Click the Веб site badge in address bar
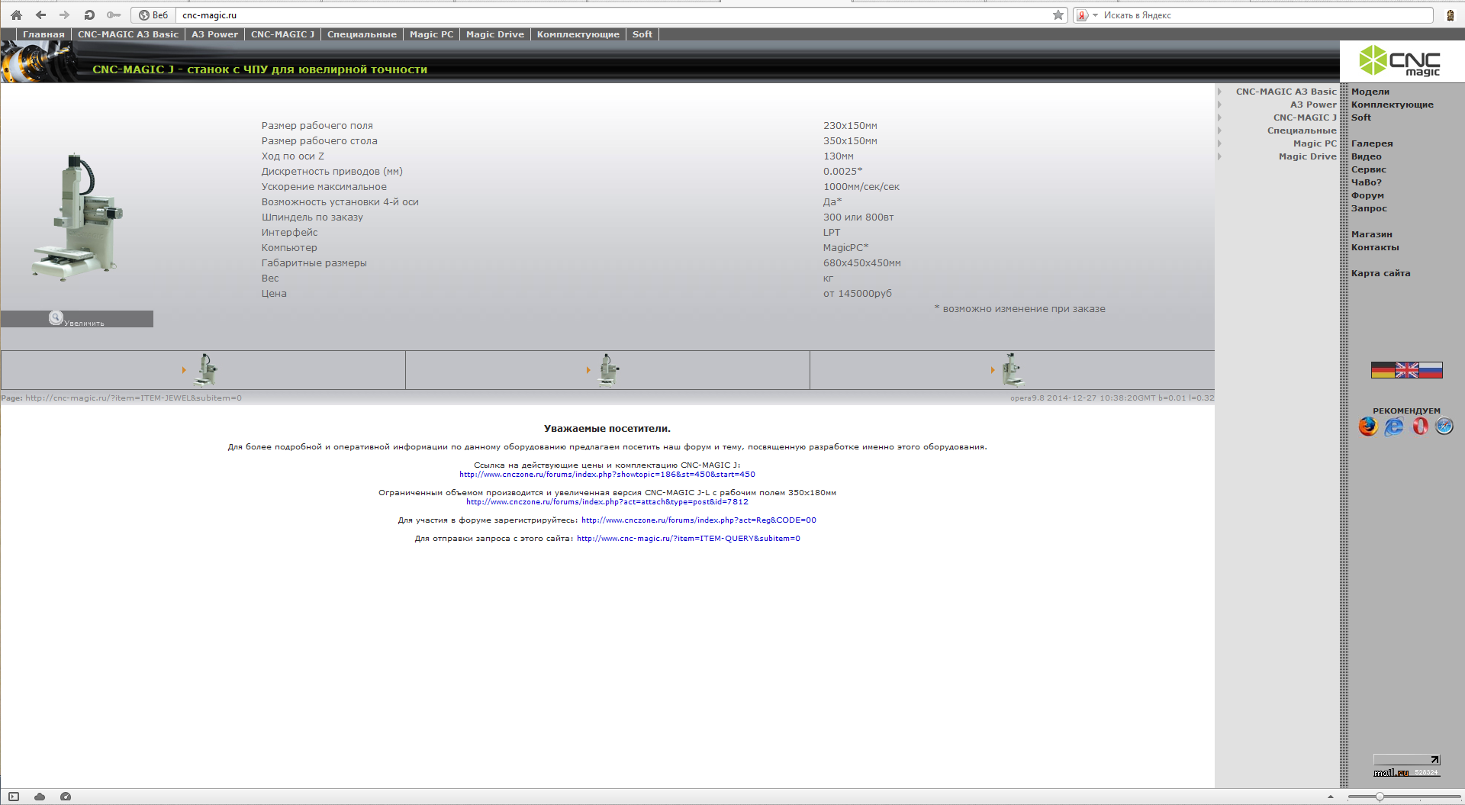Image resolution: width=1465 pixels, height=805 pixels. coord(153,15)
